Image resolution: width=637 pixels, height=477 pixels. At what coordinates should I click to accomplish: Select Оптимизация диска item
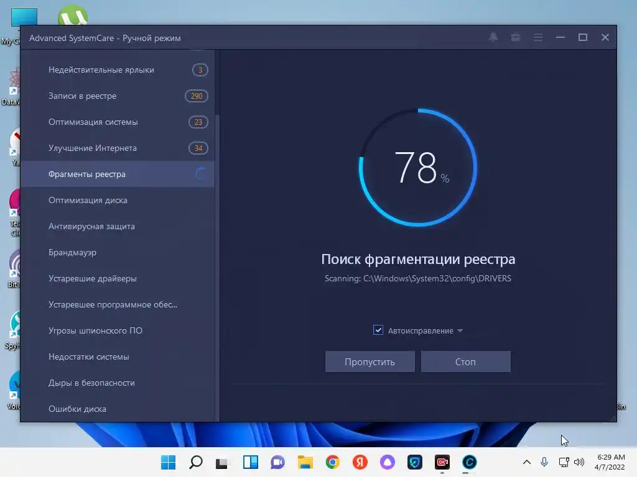pyautogui.click(x=118, y=200)
